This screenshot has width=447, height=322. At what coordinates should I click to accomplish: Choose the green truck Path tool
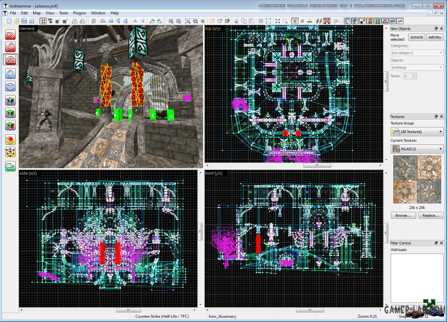pos(10,166)
